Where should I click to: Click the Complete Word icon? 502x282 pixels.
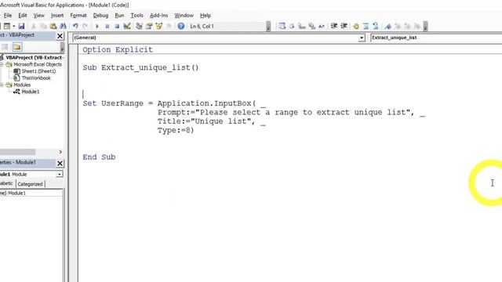coord(322,26)
